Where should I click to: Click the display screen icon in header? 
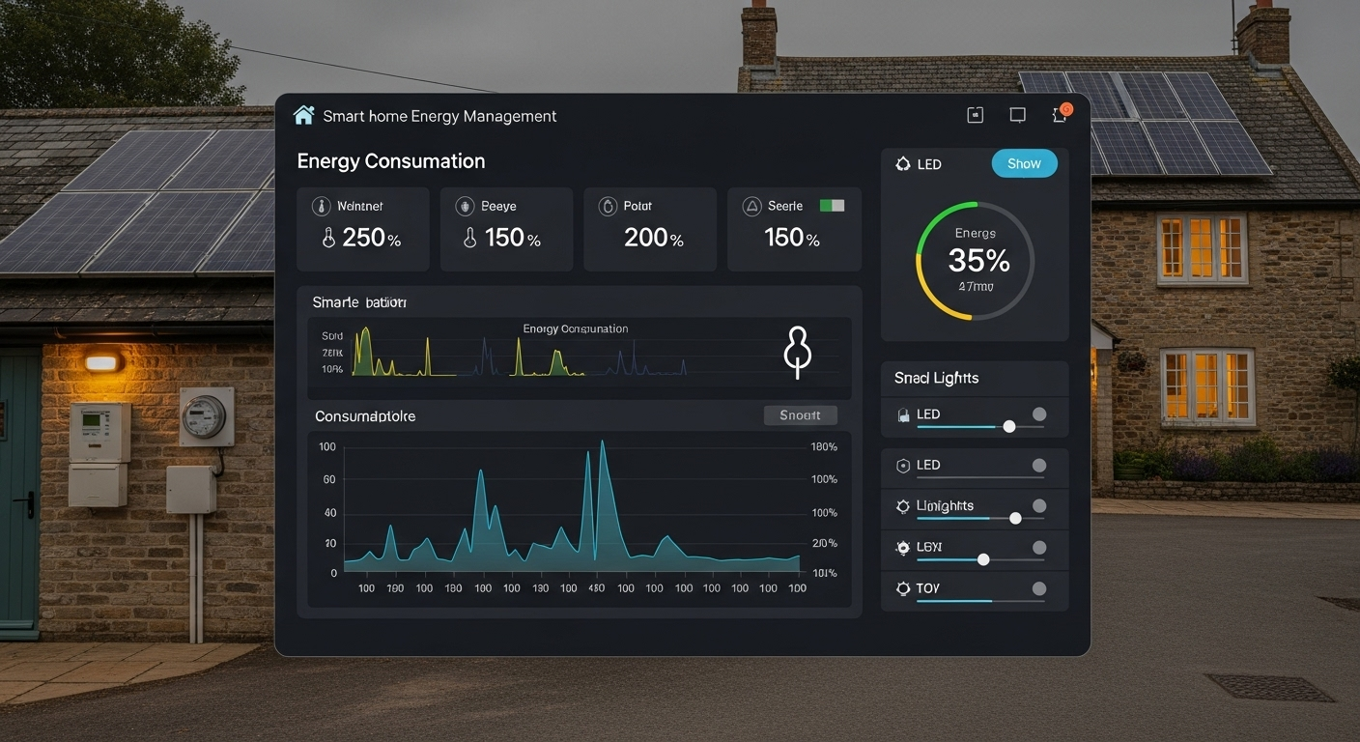[x=1017, y=115]
